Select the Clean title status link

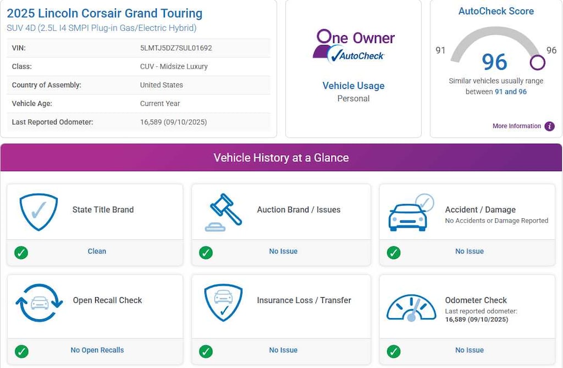coord(97,251)
